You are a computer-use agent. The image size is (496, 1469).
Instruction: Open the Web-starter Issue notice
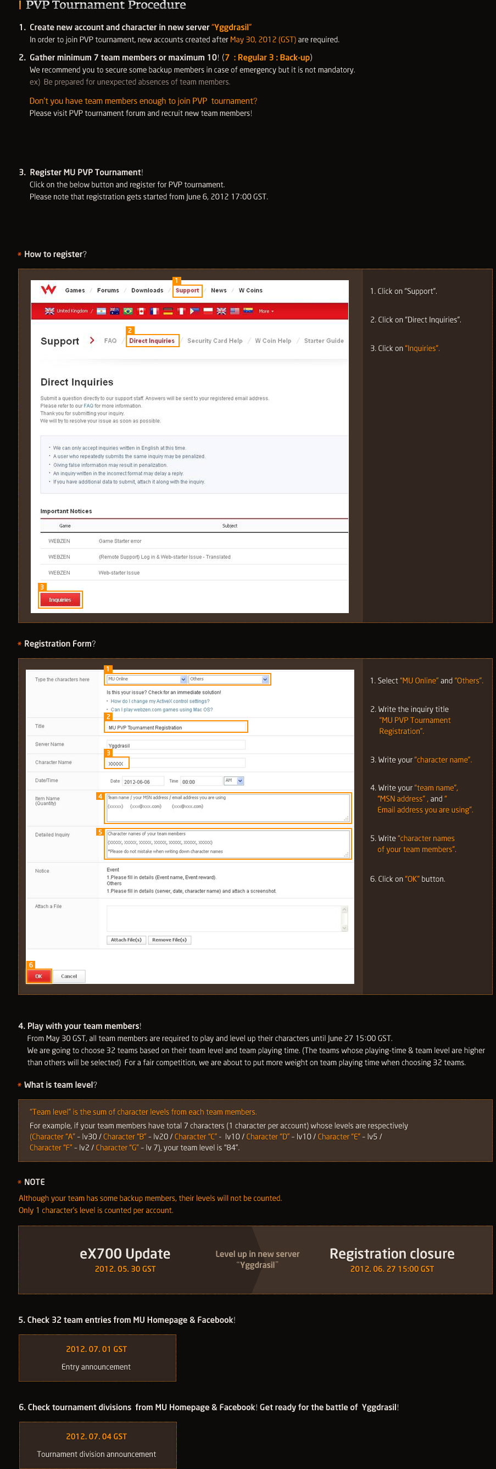click(119, 573)
